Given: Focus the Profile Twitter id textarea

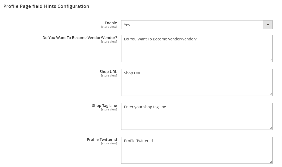Looking at the screenshot, I should (197, 150).
